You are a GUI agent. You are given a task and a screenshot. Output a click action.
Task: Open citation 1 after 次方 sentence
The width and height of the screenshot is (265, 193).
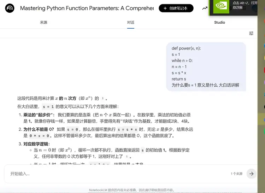tap(102, 98)
